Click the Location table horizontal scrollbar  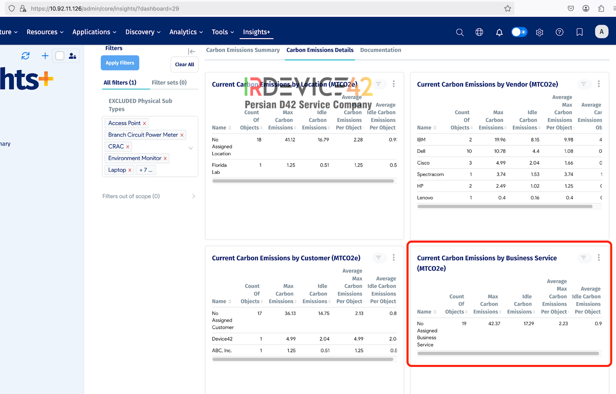pyautogui.click(x=303, y=181)
